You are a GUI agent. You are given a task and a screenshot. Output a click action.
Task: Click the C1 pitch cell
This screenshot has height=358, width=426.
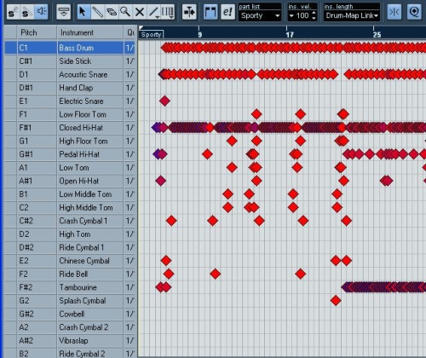coord(37,48)
